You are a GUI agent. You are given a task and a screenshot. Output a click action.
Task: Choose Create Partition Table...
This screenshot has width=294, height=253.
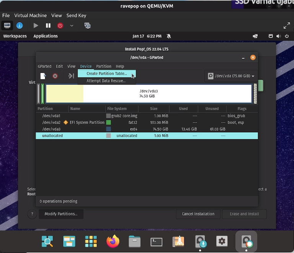[x=107, y=74]
